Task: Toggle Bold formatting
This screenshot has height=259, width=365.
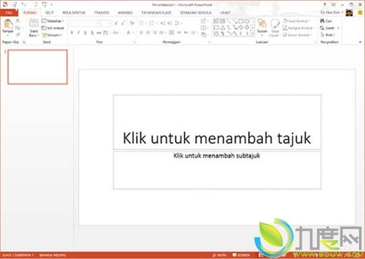Action: pos(72,33)
